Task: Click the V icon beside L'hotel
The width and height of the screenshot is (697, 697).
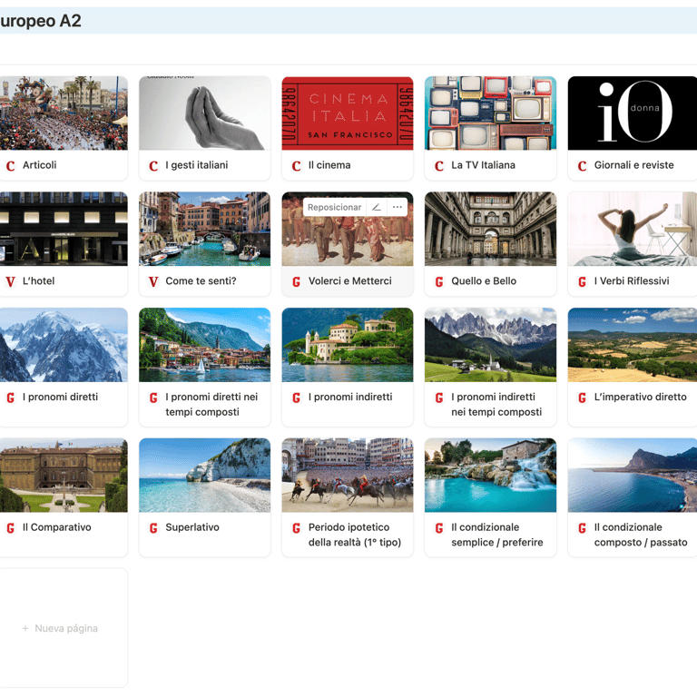Action: (x=10, y=281)
